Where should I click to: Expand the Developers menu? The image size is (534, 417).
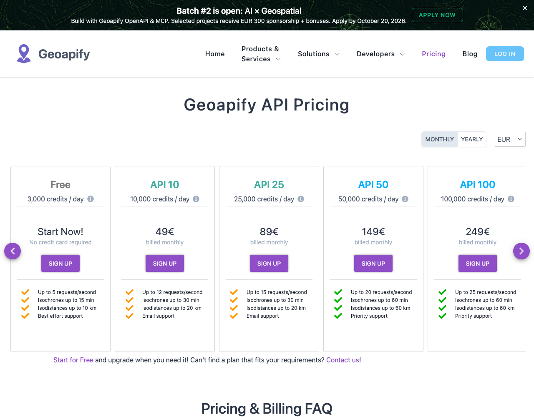pyautogui.click(x=381, y=54)
